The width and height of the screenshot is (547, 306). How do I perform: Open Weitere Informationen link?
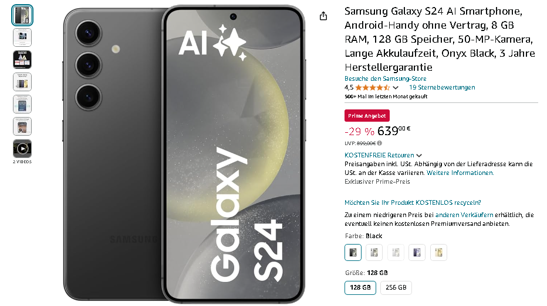pyautogui.click(x=460, y=173)
